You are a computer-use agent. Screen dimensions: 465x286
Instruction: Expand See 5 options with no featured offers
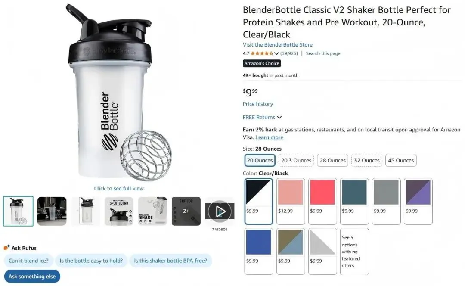coord(354,251)
